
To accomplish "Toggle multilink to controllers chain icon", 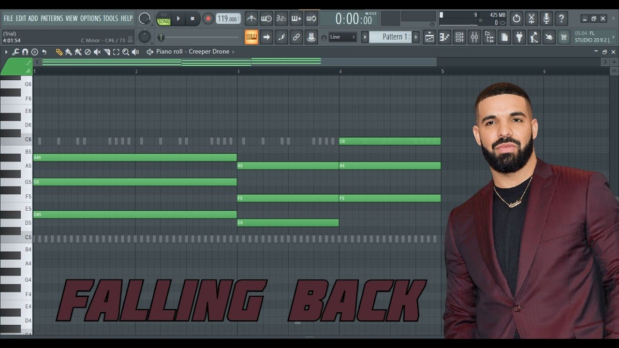I will (296, 37).
